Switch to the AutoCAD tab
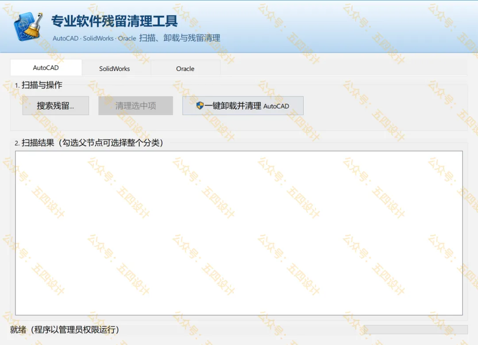Viewport: 478px width, 345px height. coord(46,68)
